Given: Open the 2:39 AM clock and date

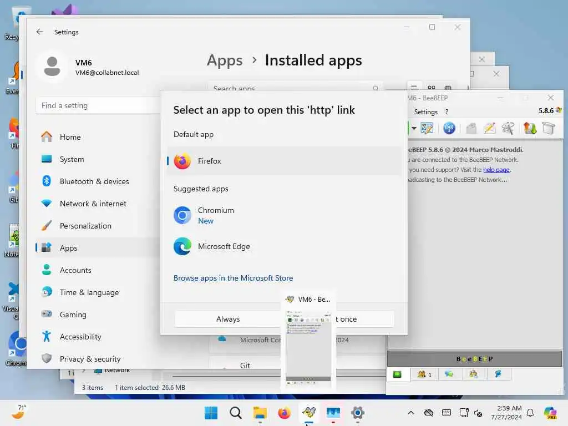Looking at the screenshot, I should [x=507, y=413].
